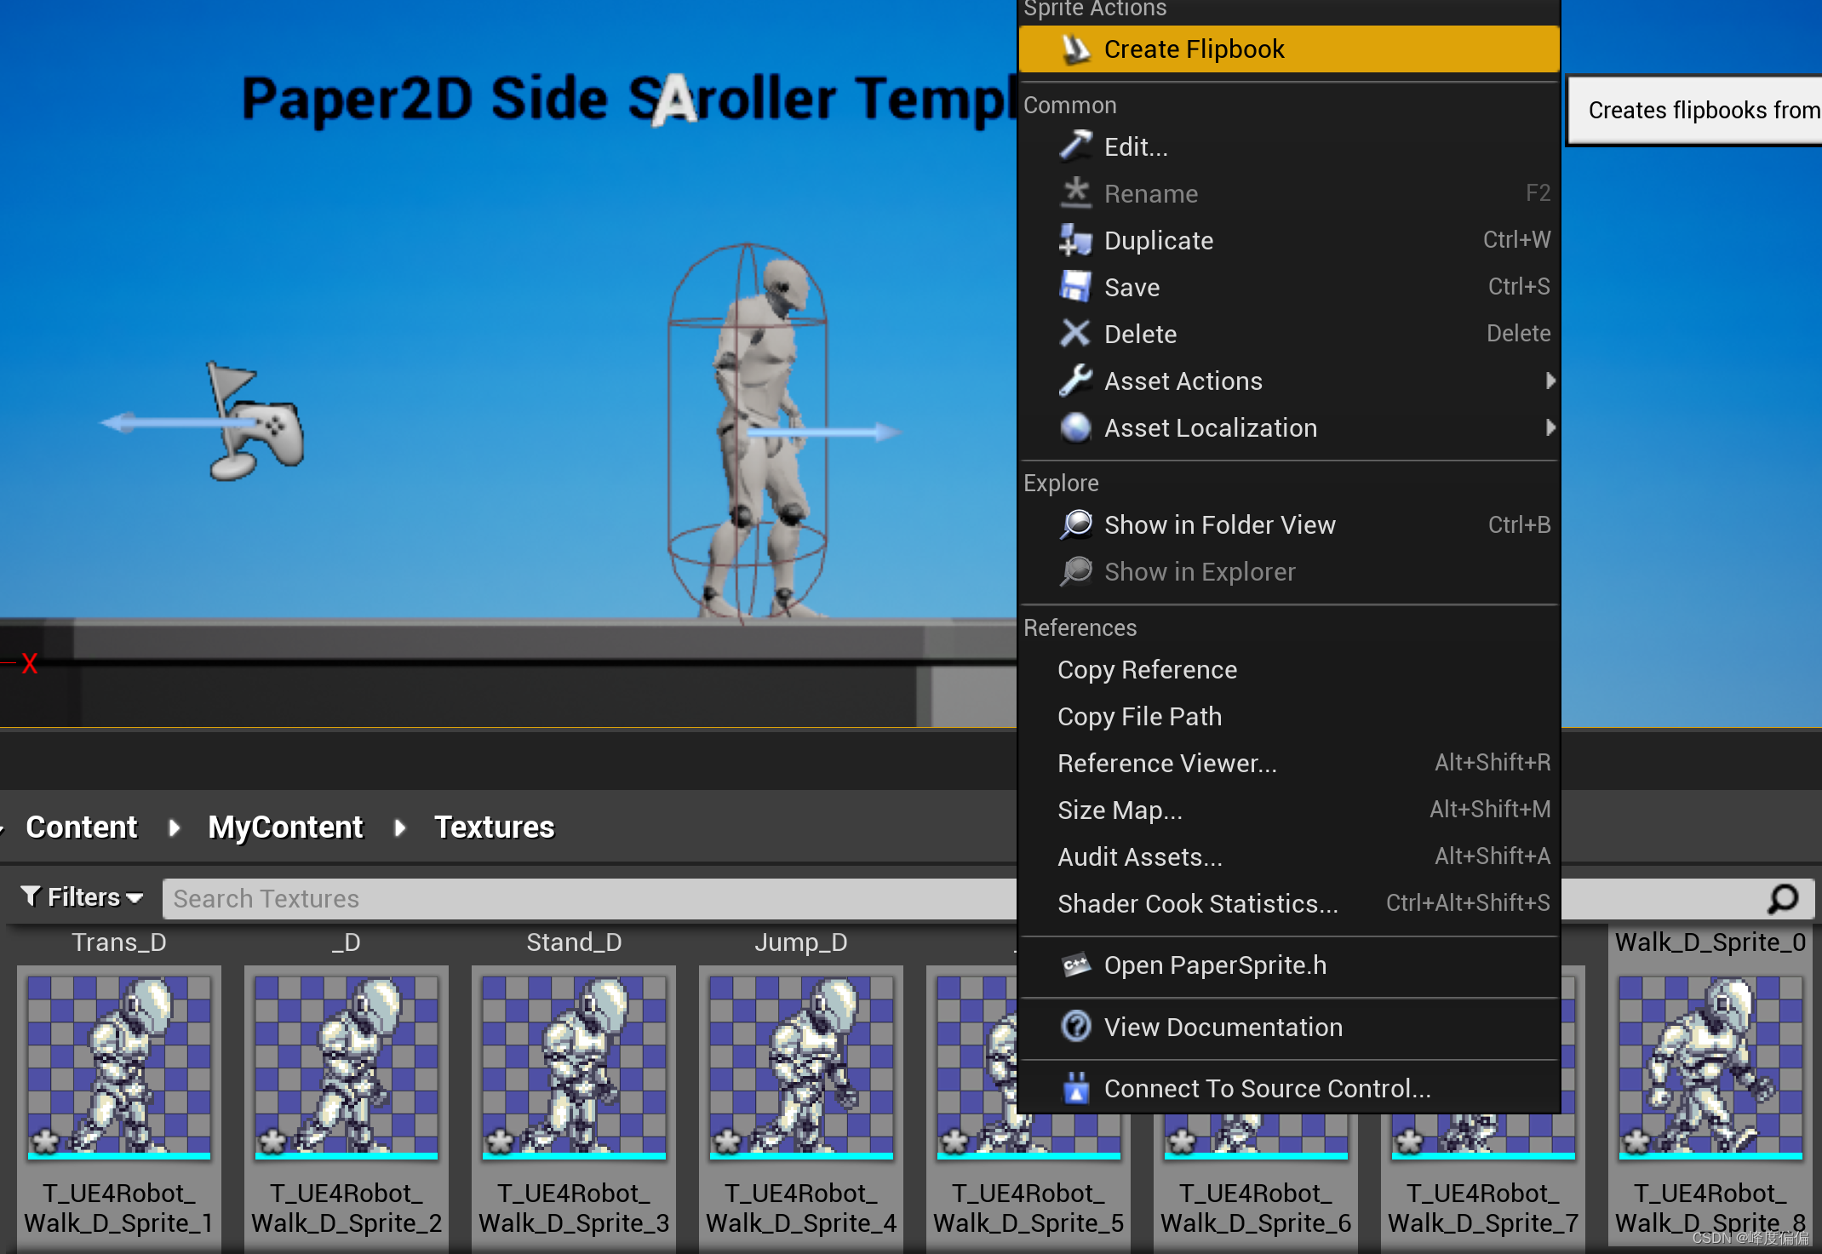Image resolution: width=1822 pixels, height=1254 pixels.
Task: Expand the Asset Localization submenu arrow
Action: 1550,427
